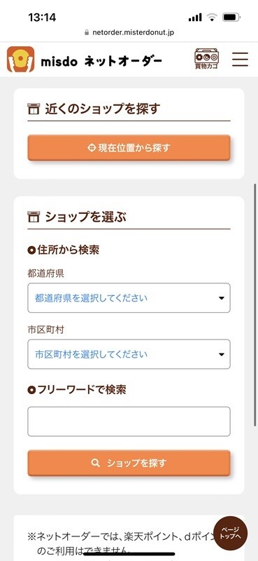
Task: Click the ショップを探す search button
Action: [129, 464]
